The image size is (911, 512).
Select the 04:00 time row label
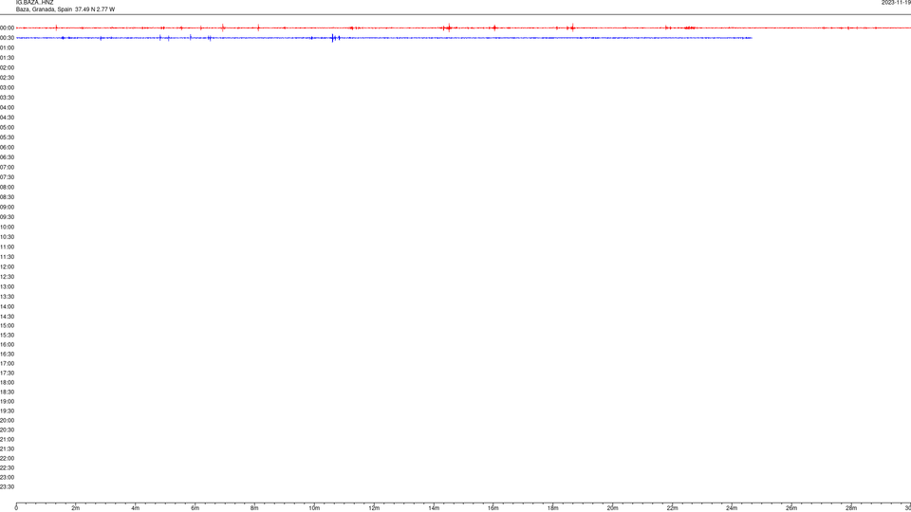pyautogui.click(x=7, y=107)
